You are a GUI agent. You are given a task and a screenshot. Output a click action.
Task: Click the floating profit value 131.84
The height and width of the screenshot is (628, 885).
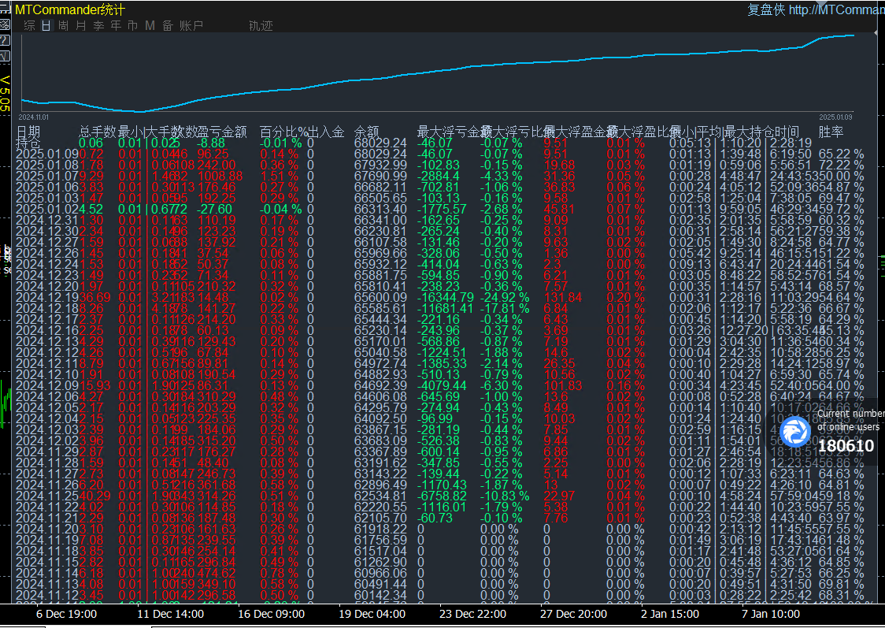pyautogui.click(x=562, y=297)
